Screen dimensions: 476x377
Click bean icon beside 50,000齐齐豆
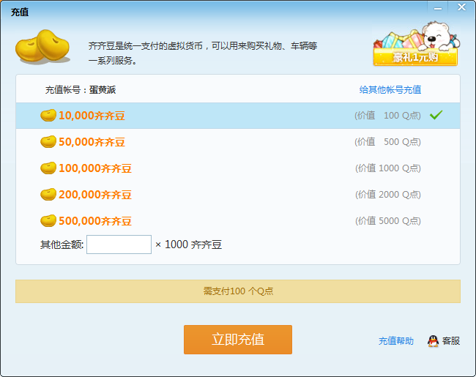point(48,142)
